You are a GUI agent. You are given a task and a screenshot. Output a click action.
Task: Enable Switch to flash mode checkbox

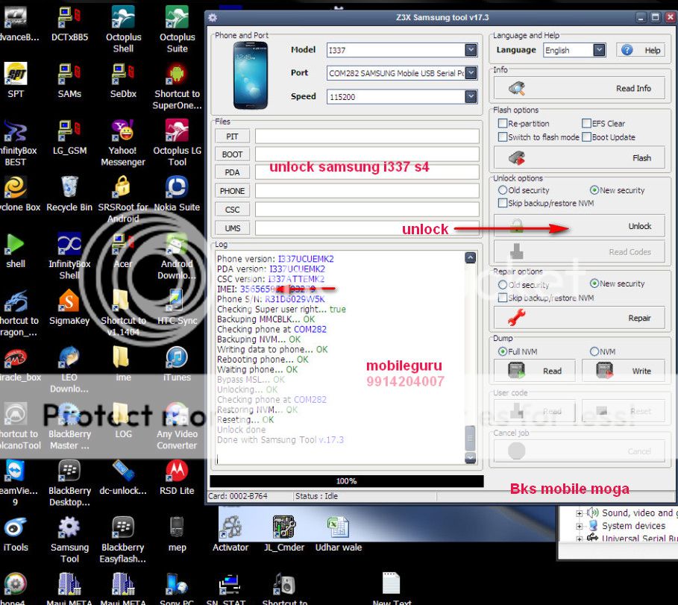(502, 137)
